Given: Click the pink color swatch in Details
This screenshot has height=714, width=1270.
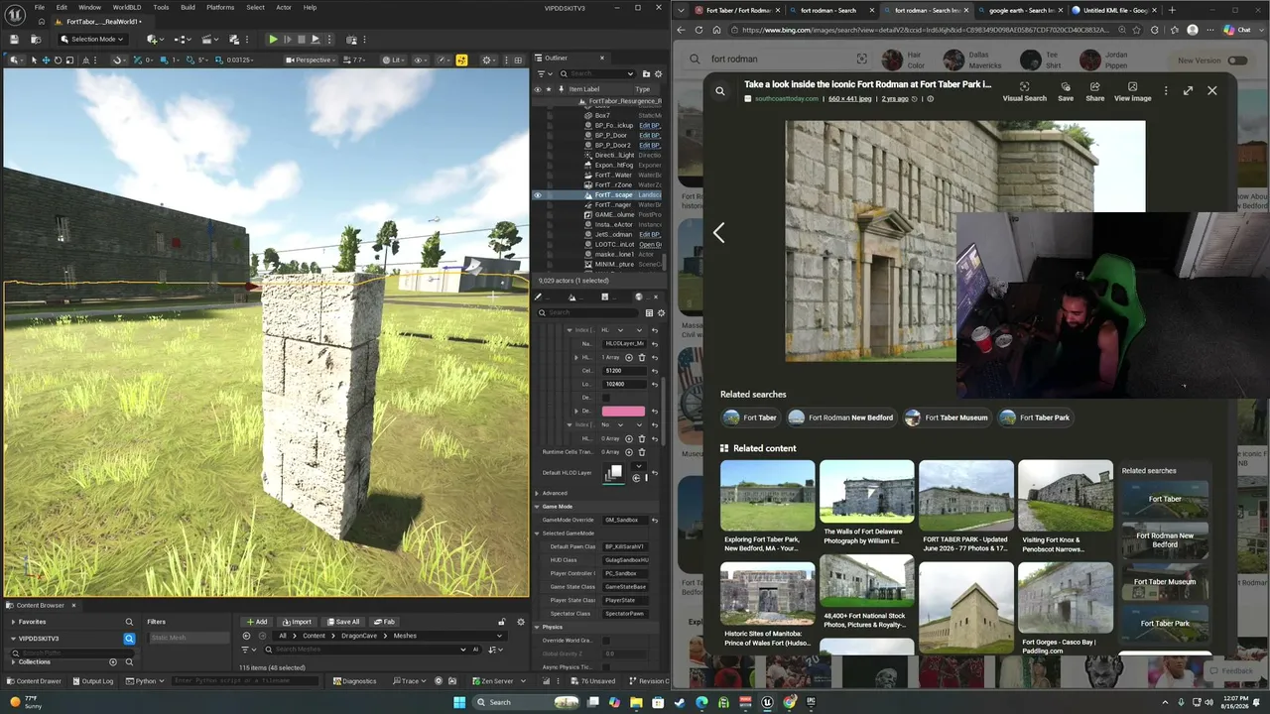Looking at the screenshot, I should coord(623,411).
